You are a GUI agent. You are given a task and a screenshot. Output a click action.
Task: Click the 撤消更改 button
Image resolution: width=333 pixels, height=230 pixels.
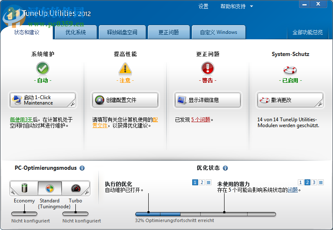290,100
